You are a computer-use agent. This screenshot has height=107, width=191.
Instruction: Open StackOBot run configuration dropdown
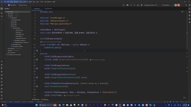(166, 5)
